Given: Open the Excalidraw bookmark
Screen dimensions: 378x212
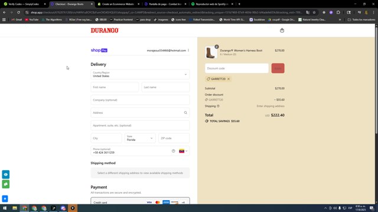Looking at the screenshot, I should 258,19.
